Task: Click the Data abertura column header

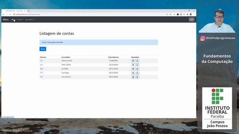Action: pyautogui.click(x=114, y=57)
